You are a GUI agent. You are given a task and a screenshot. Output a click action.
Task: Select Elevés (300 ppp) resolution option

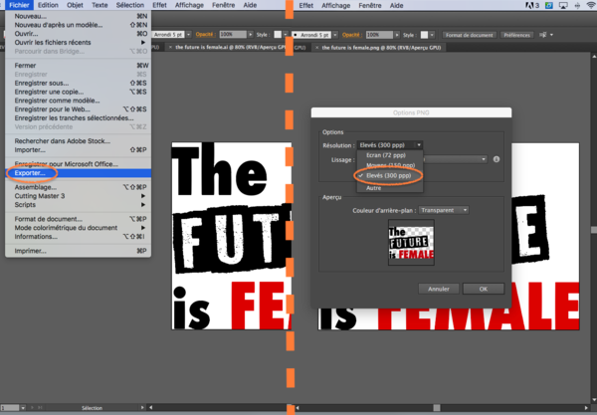click(391, 175)
